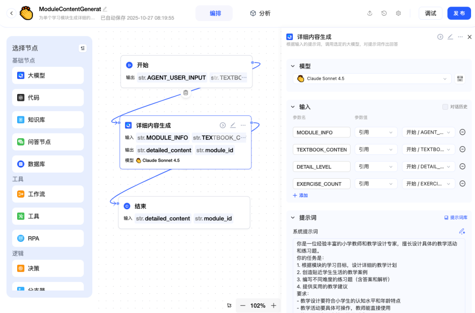The image size is (475, 313).
Task: Click the 发布 publish button
Action: point(459,13)
